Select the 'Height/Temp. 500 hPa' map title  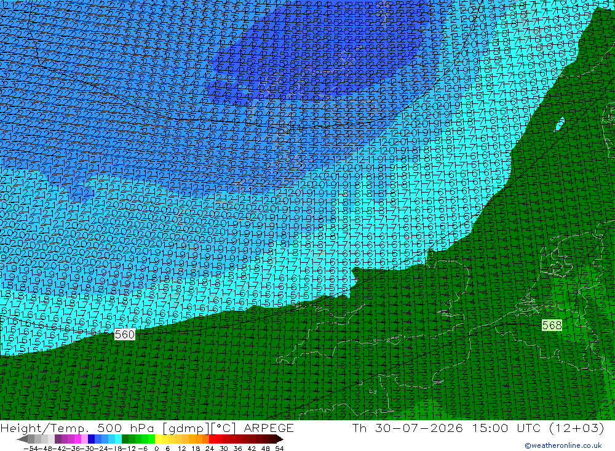[78, 428]
